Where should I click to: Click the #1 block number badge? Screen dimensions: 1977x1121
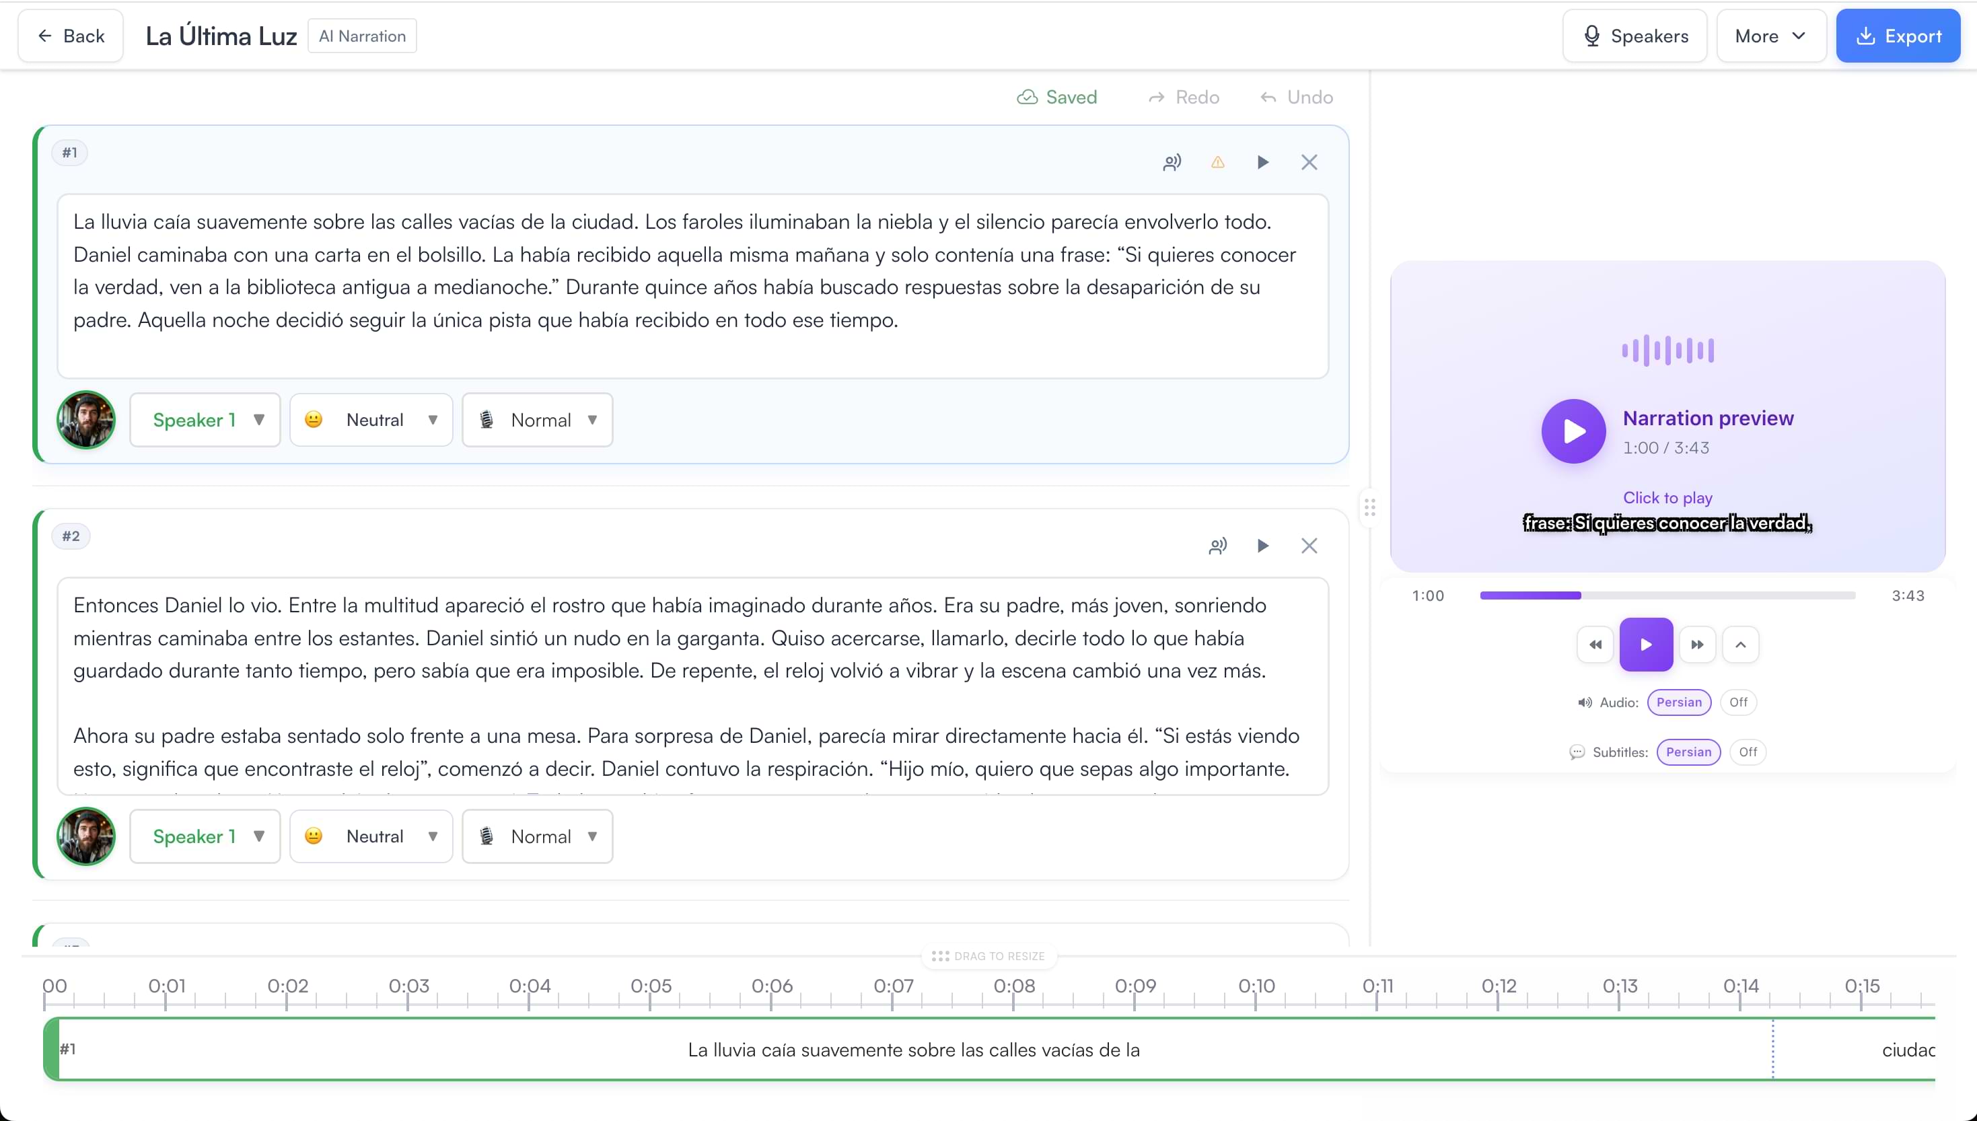(70, 153)
